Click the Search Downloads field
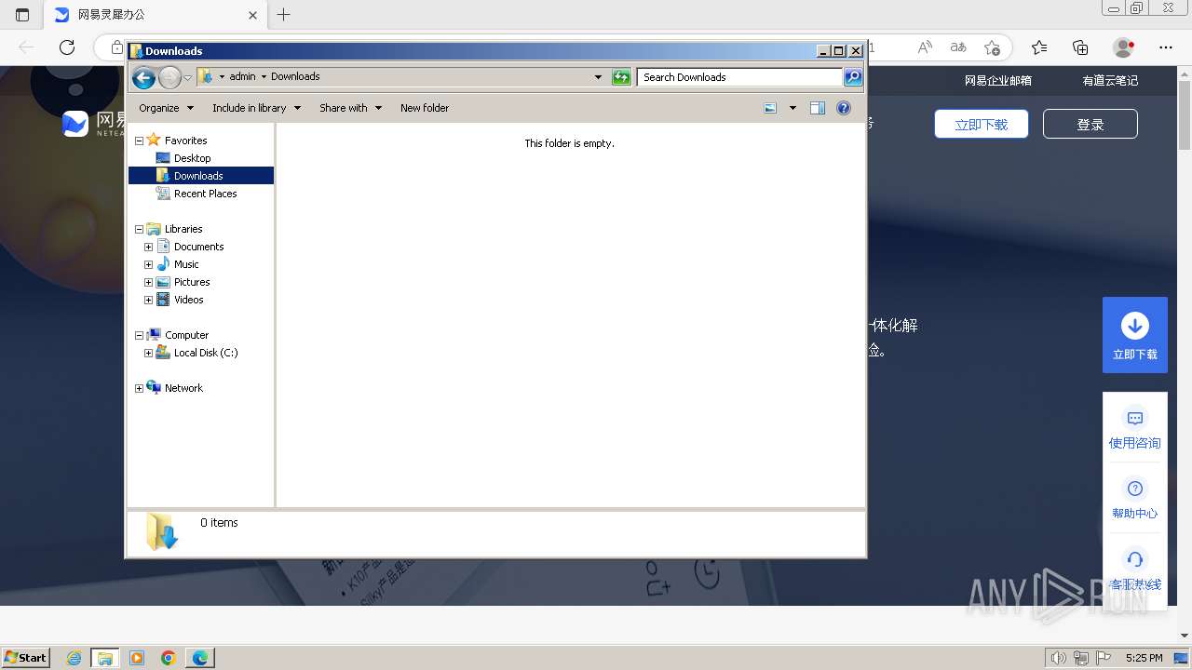Screen dimensions: 1192x670 (740, 77)
